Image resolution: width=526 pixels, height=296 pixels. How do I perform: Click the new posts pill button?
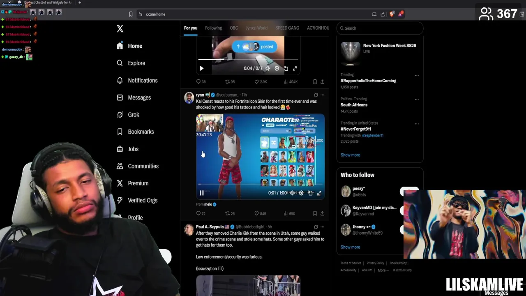point(255,46)
